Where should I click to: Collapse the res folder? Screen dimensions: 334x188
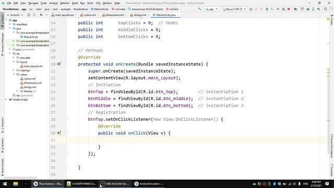pos(10,53)
